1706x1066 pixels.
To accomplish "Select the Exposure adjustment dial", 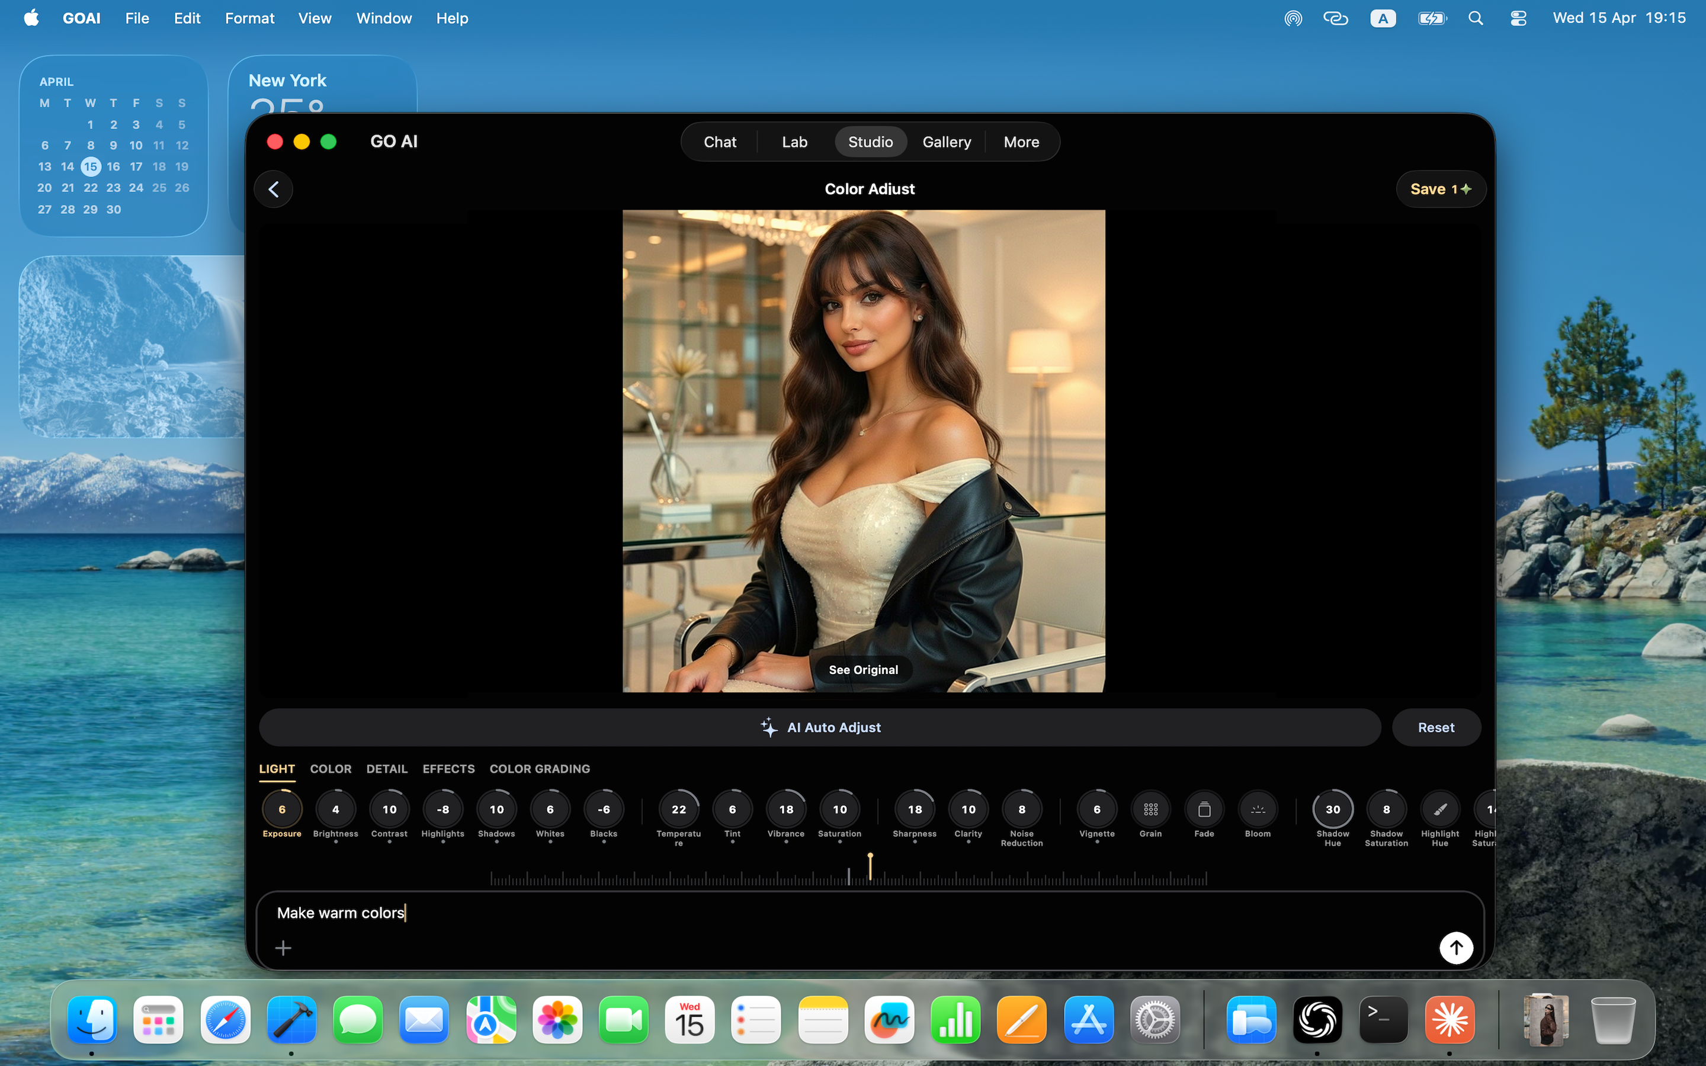I will (282, 810).
